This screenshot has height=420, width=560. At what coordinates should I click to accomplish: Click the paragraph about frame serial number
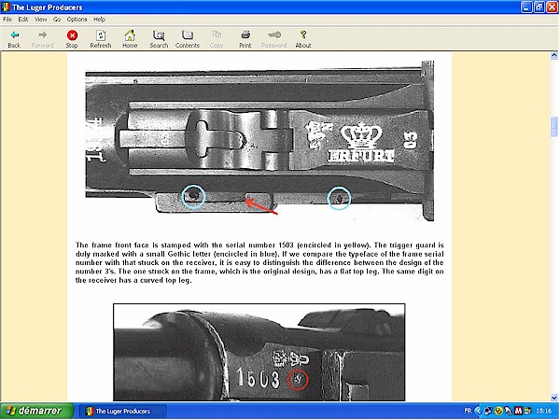(259, 262)
